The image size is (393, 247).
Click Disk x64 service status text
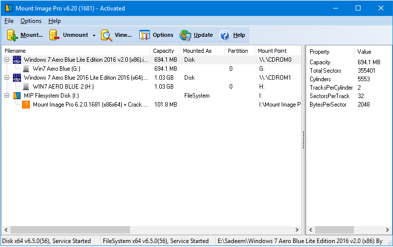click(46, 241)
